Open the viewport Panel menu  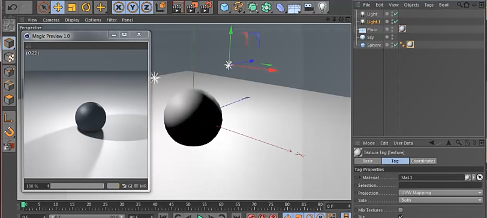click(x=127, y=20)
